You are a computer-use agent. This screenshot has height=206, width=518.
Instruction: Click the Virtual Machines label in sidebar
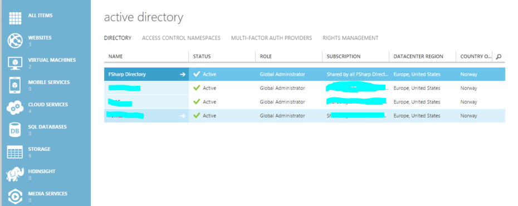pos(52,60)
